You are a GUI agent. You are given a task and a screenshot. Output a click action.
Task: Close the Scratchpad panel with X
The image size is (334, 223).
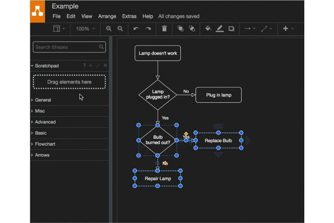[x=105, y=66]
